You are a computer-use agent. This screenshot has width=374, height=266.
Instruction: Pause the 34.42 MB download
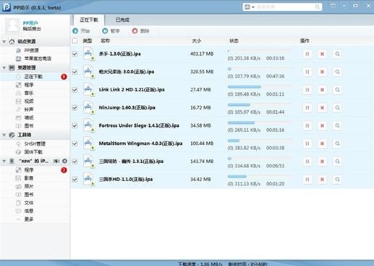307,179
